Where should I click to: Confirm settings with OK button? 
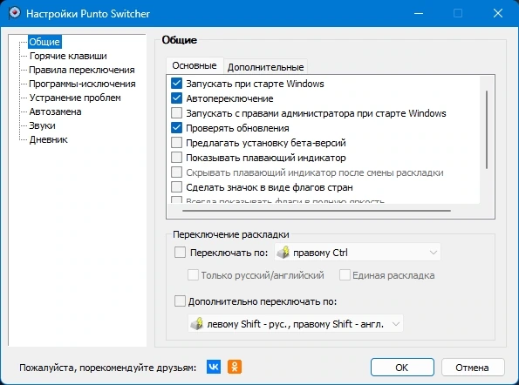point(402,368)
